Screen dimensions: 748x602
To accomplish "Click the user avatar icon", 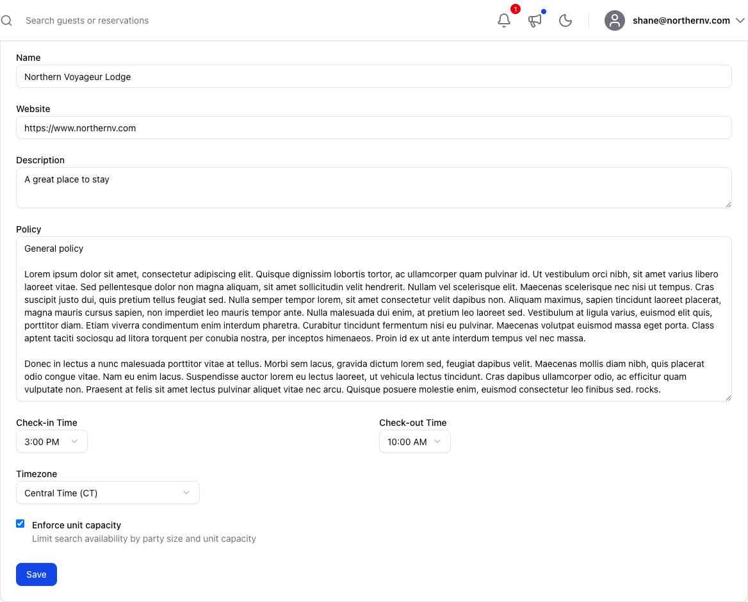I will pyautogui.click(x=614, y=20).
